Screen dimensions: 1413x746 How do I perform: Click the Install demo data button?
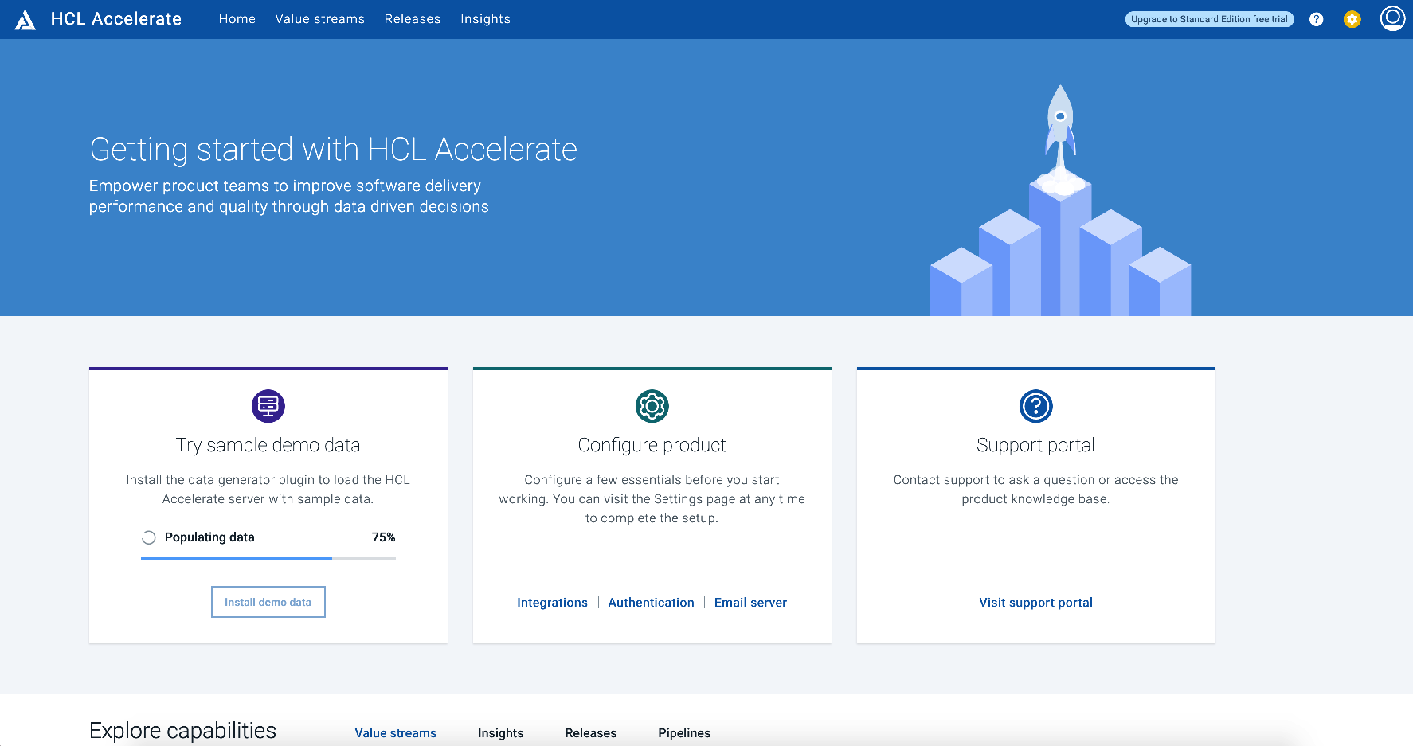(268, 602)
